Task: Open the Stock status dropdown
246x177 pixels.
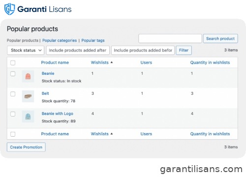Action: tap(26, 50)
